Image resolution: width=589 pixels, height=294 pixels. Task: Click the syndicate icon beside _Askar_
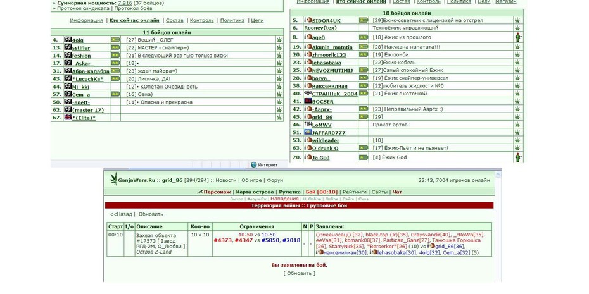coord(68,63)
